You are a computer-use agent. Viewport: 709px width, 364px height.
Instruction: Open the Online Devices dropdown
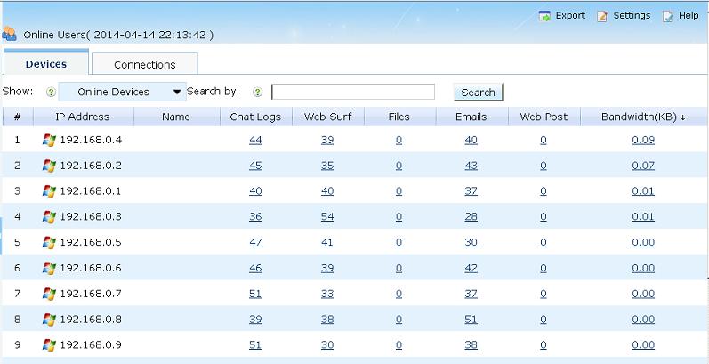(x=122, y=92)
